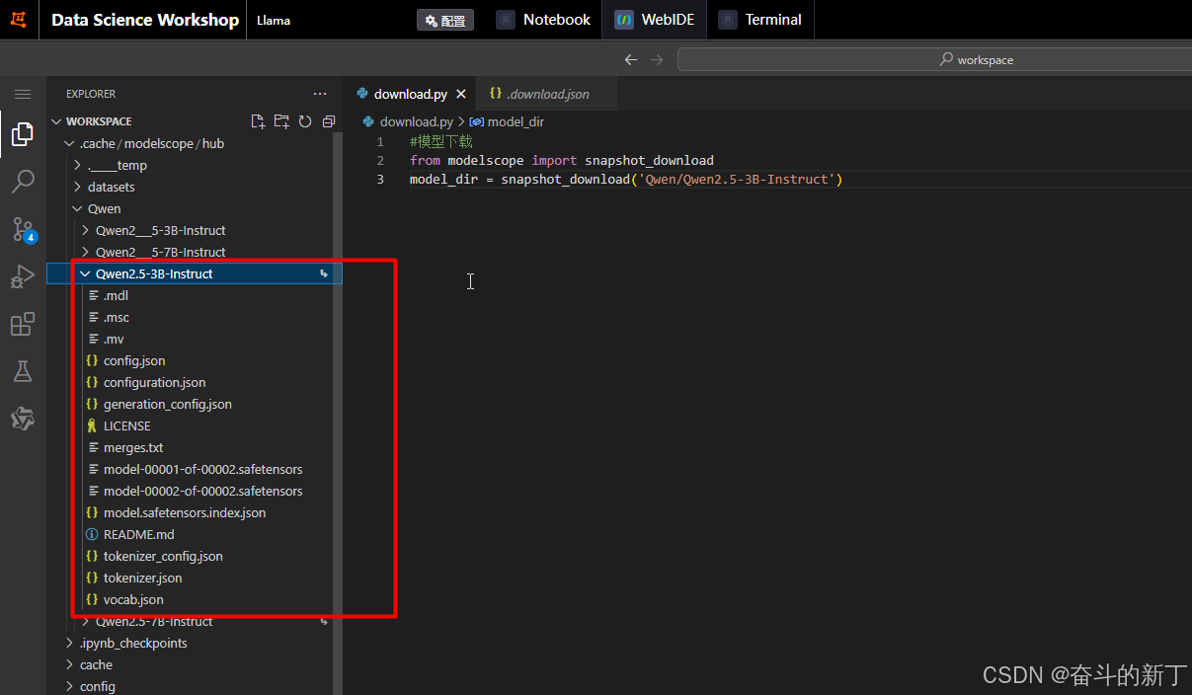The image size is (1192, 695).
Task: Open model-00002-of-00002.safetensors file
Action: tap(202, 491)
